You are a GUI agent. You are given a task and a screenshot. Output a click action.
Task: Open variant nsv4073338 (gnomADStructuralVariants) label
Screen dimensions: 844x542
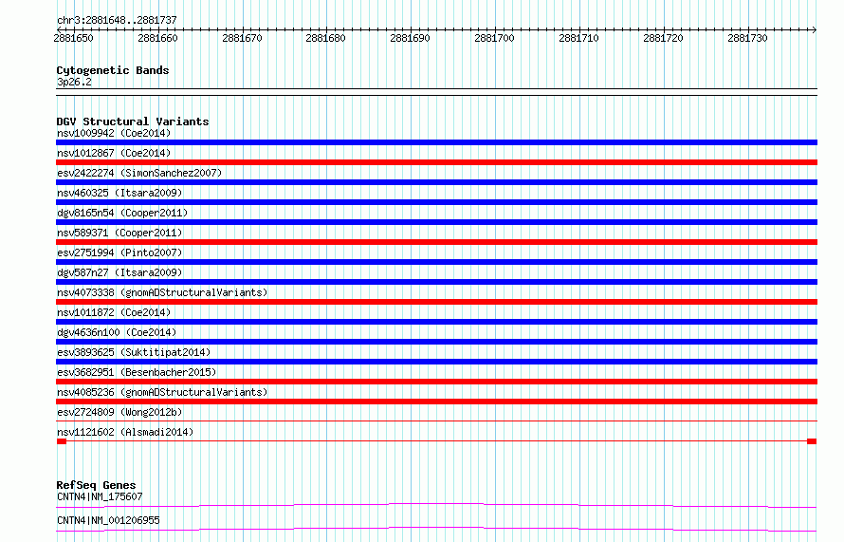tap(162, 292)
